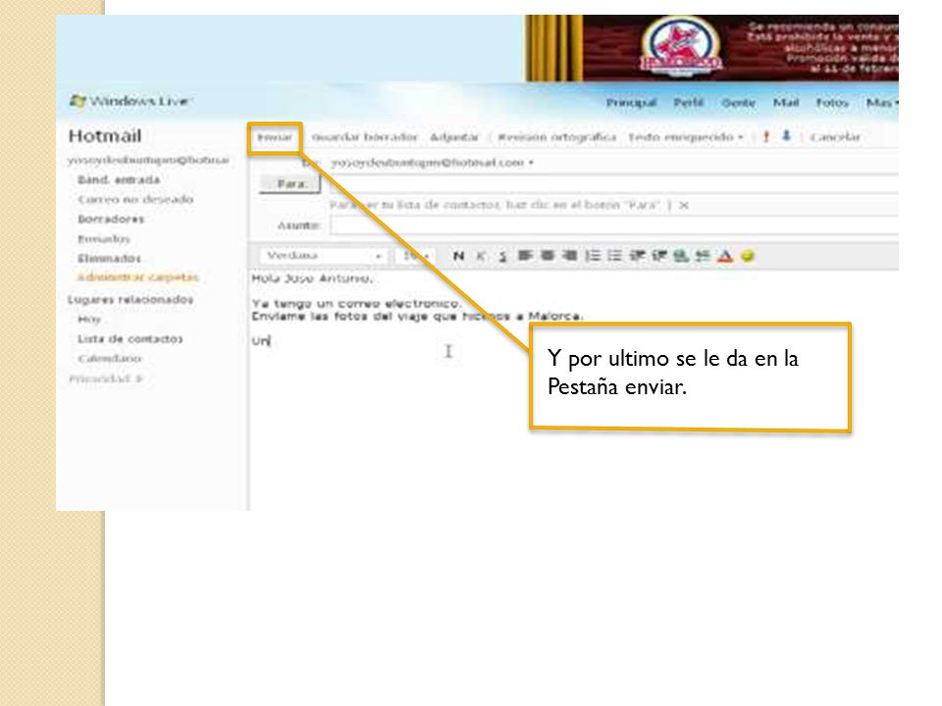Apply underline with the S icon
This screenshot has height=706, width=942.
(x=502, y=256)
